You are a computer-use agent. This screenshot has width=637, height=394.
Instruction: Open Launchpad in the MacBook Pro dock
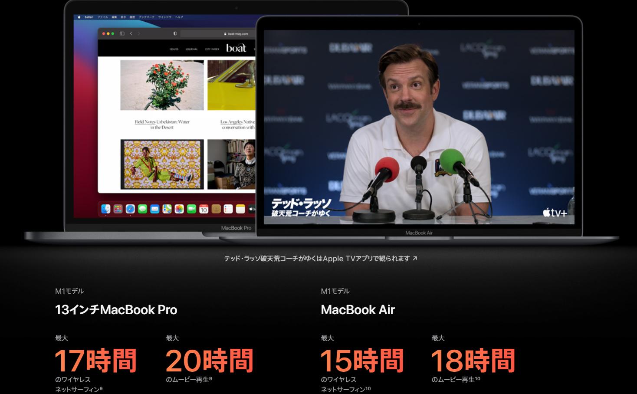pyautogui.click(x=118, y=209)
